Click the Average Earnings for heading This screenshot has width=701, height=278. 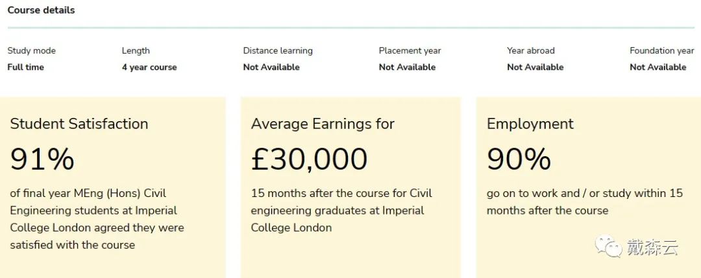323,124
